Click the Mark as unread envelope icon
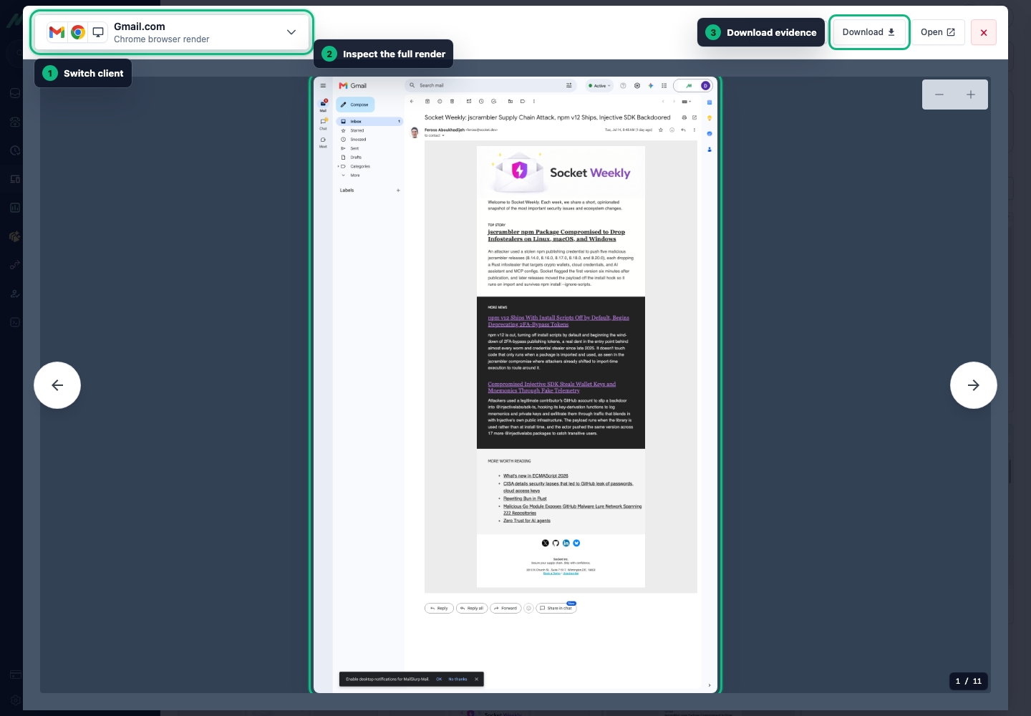The height and width of the screenshot is (716, 1031). click(x=469, y=101)
